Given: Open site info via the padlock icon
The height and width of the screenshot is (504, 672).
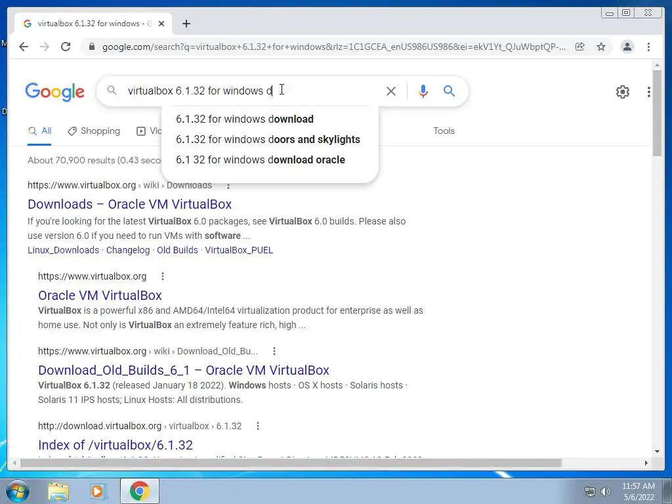Looking at the screenshot, I should [91, 47].
